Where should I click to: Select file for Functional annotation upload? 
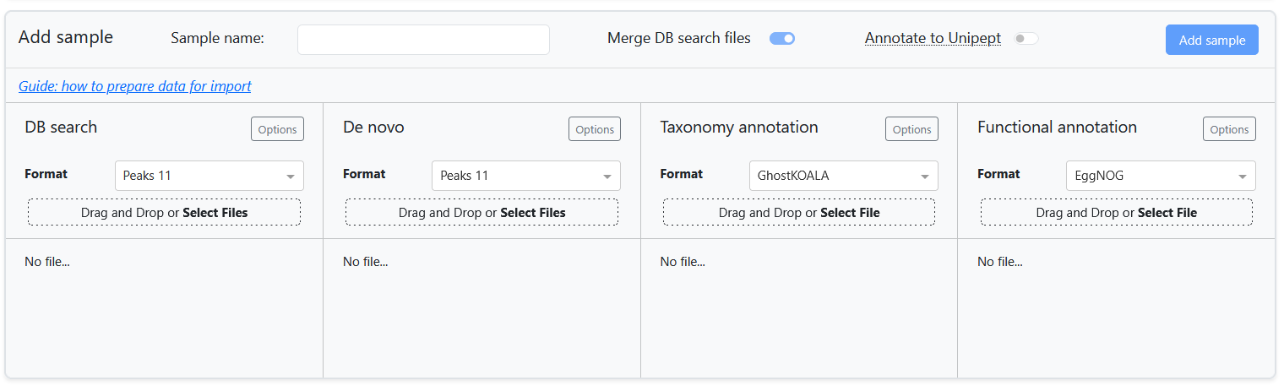pyautogui.click(x=1167, y=213)
